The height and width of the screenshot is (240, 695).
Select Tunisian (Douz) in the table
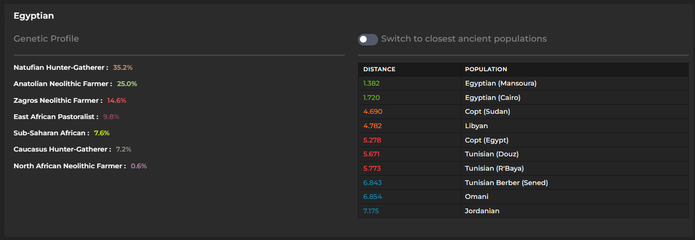[x=492, y=154]
